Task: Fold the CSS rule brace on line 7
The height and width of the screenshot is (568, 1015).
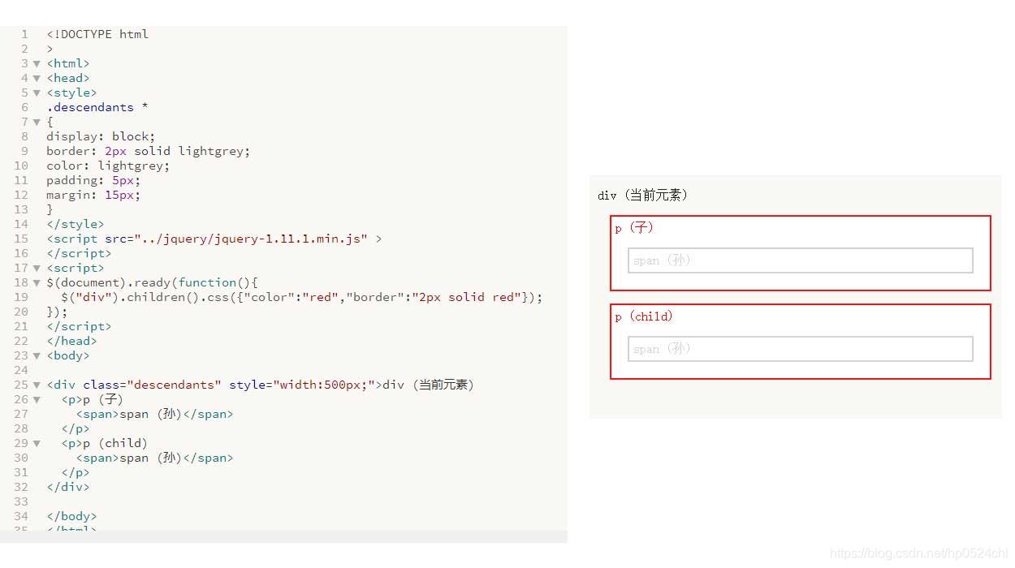Action: (x=37, y=122)
